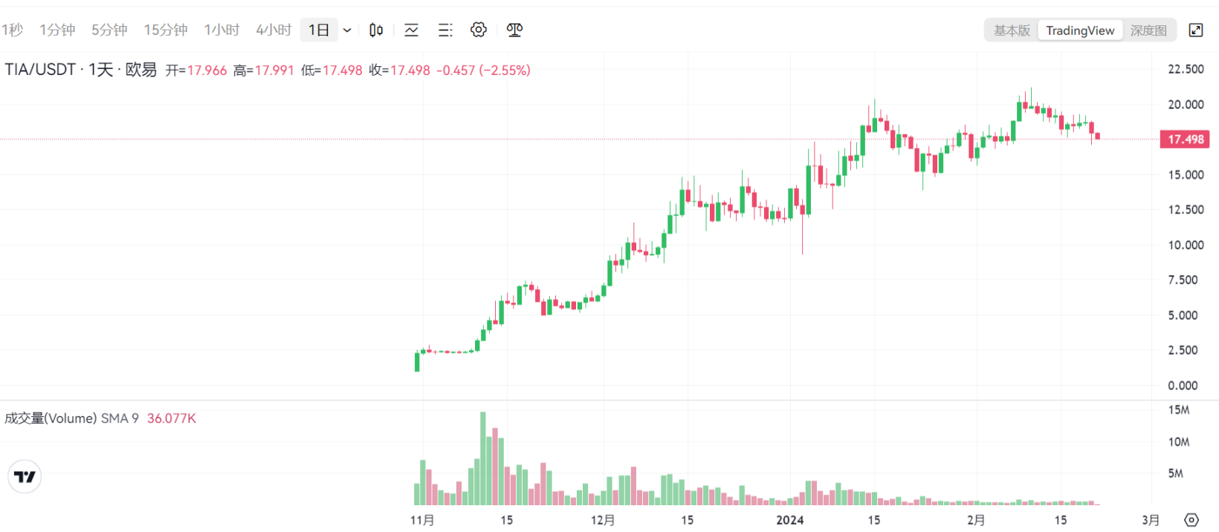The image size is (1219, 532).
Task: Select the 4小时 timeframe
Action: [x=274, y=30]
